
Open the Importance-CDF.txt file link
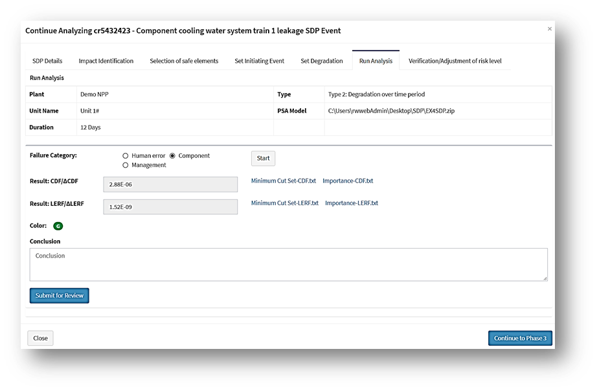[x=348, y=181]
